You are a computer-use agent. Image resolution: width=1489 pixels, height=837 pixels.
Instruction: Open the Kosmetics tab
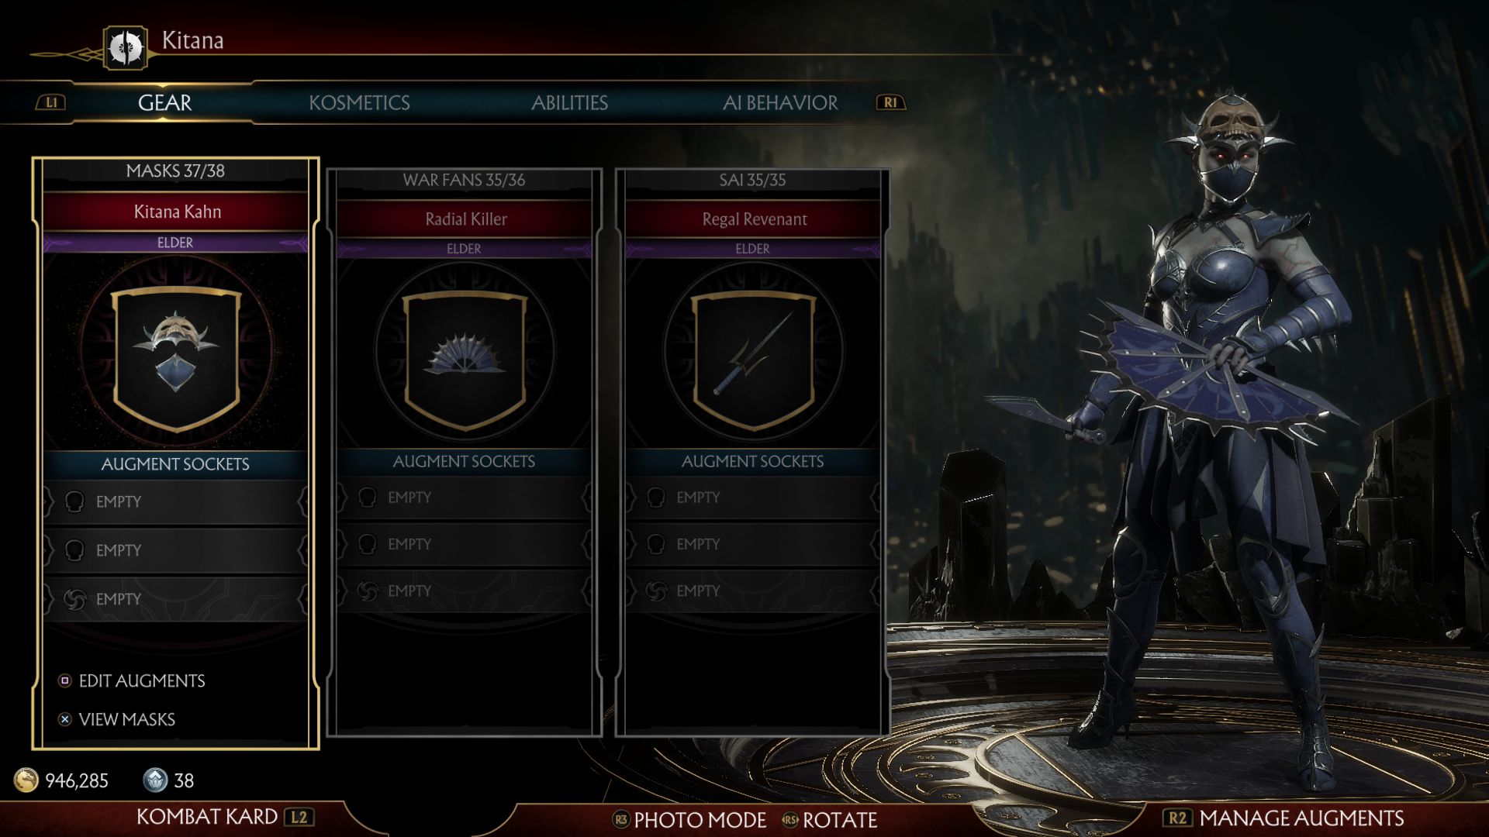pyautogui.click(x=359, y=102)
